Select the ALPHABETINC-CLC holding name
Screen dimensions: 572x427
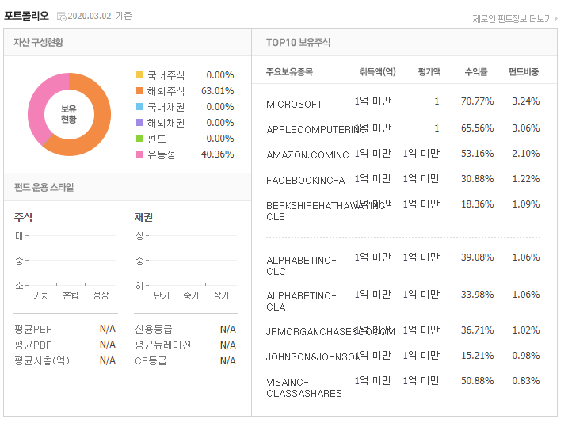tap(301, 266)
